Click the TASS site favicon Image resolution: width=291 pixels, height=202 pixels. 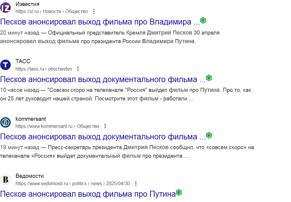pos(5,65)
